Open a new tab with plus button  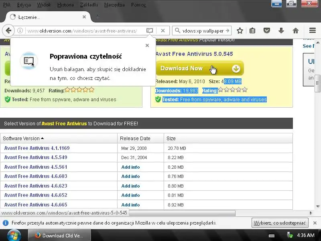pos(98,16)
